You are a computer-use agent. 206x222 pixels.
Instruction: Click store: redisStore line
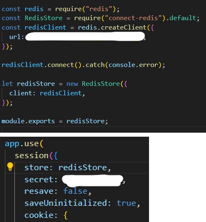67,168
